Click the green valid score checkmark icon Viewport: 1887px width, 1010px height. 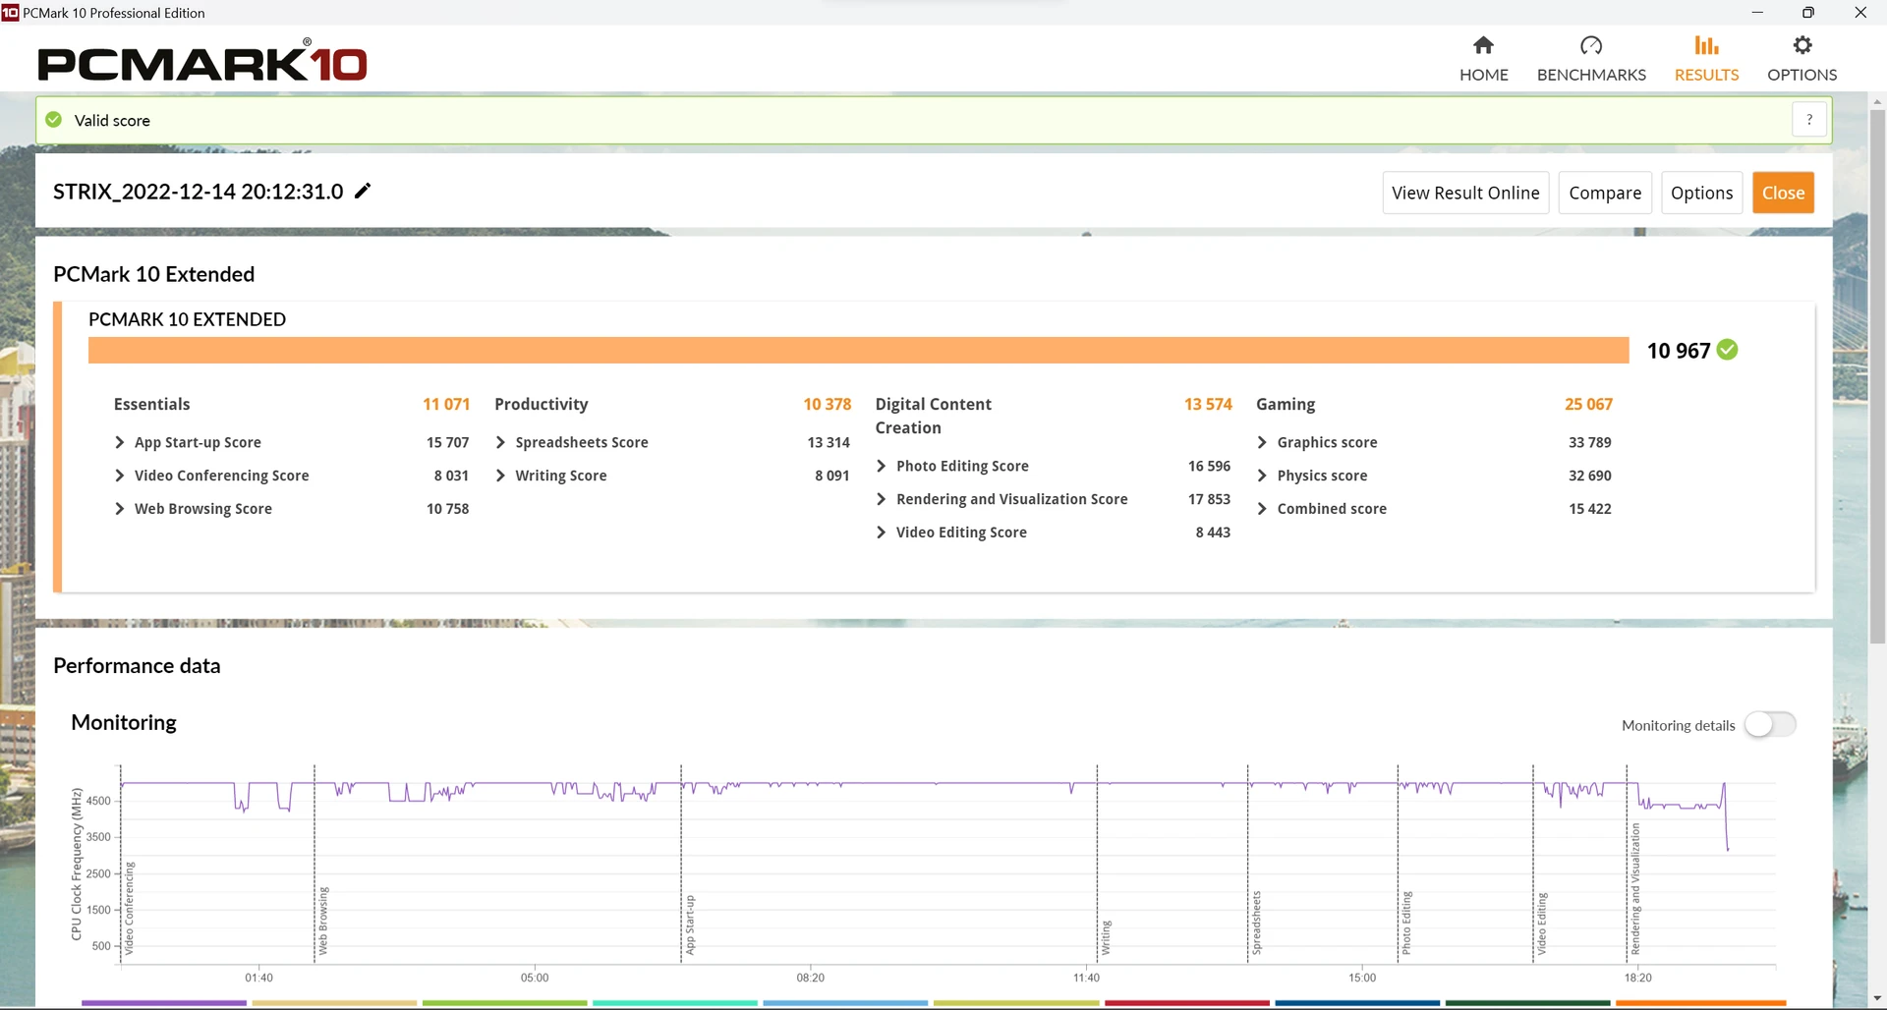[x=54, y=120]
